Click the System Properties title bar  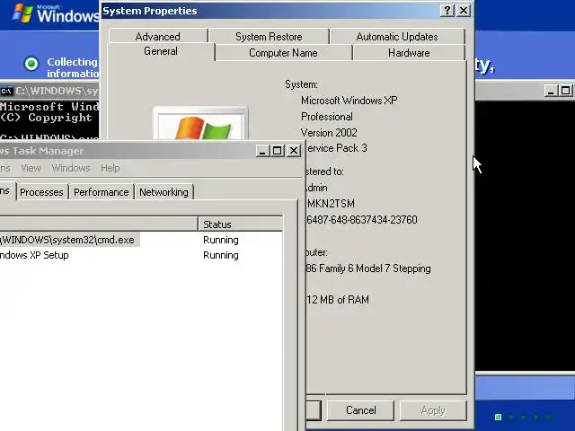(x=270, y=11)
